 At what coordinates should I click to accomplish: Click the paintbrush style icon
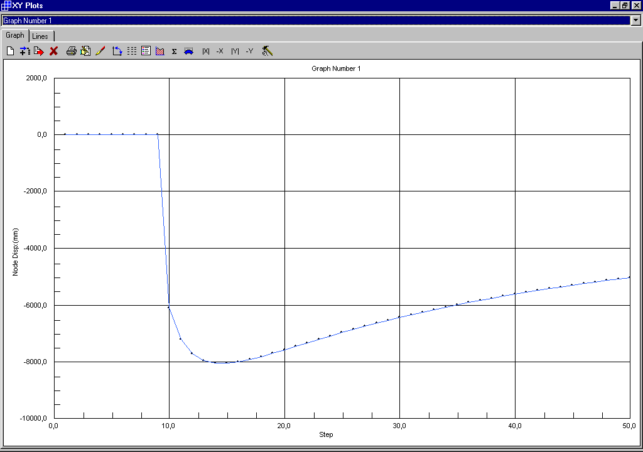pos(100,51)
